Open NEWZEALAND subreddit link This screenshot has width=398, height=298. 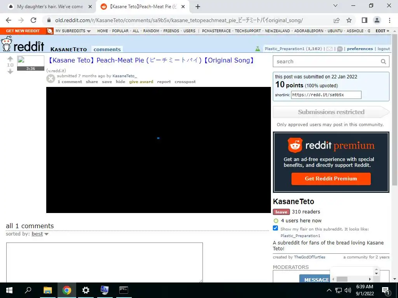coord(278,31)
